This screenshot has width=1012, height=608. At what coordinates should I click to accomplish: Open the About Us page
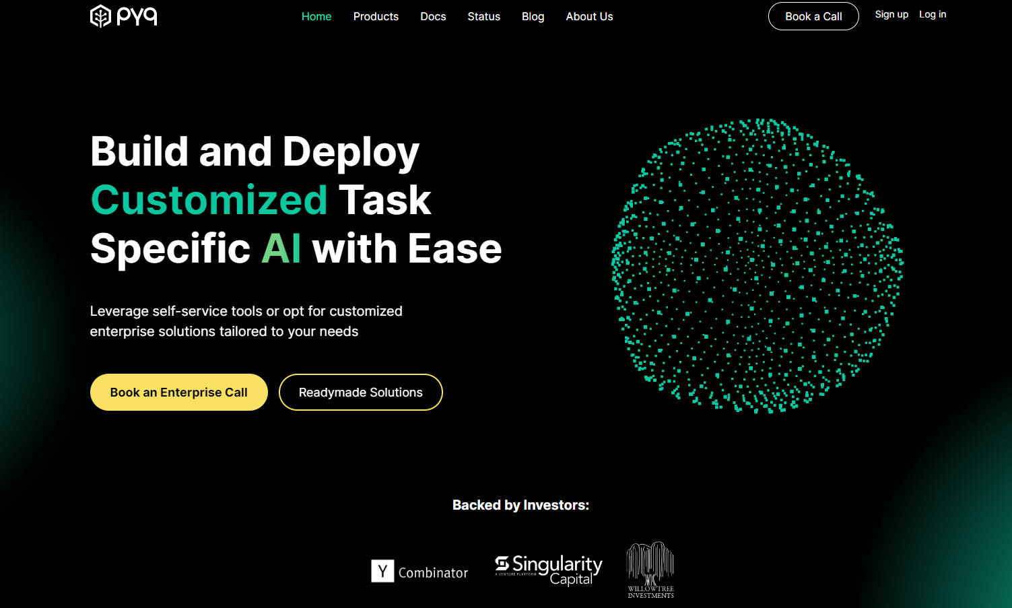(589, 16)
